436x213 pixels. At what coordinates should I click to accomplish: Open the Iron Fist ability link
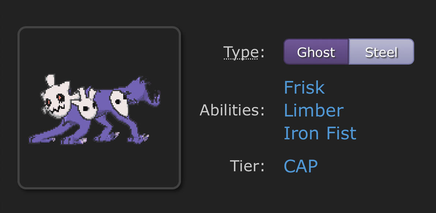click(x=320, y=133)
